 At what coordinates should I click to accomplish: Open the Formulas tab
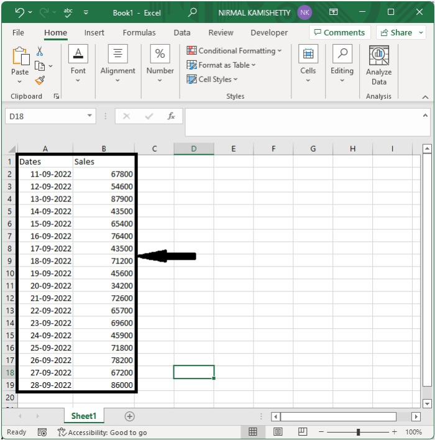point(139,32)
